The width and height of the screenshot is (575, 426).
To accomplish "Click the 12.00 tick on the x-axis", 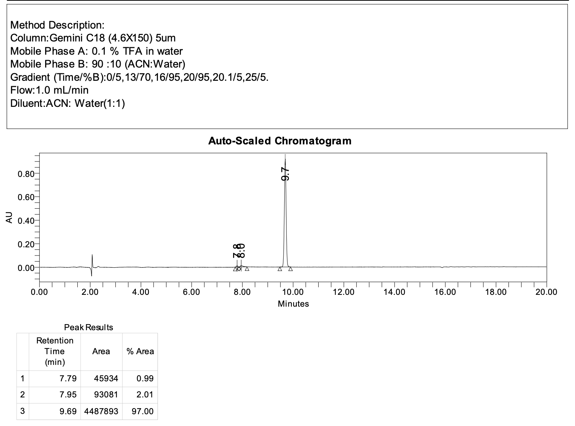I will click(343, 292).
